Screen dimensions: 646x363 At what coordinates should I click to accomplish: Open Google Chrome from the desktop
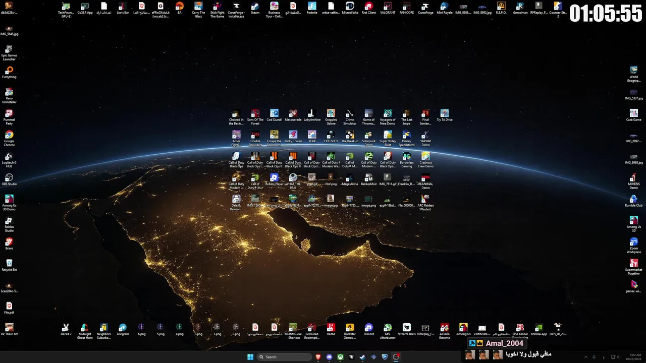click(9, 138)
